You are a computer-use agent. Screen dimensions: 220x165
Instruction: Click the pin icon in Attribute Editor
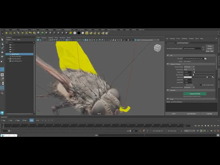click(x=216, y=38)
